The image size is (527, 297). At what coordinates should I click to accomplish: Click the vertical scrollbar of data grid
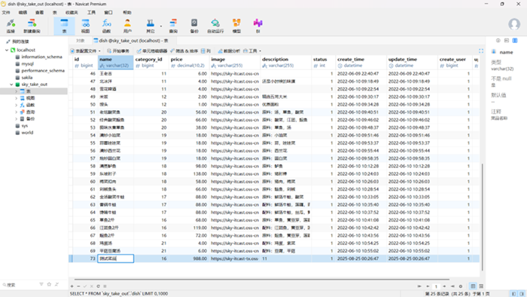(x=483, y=217)
